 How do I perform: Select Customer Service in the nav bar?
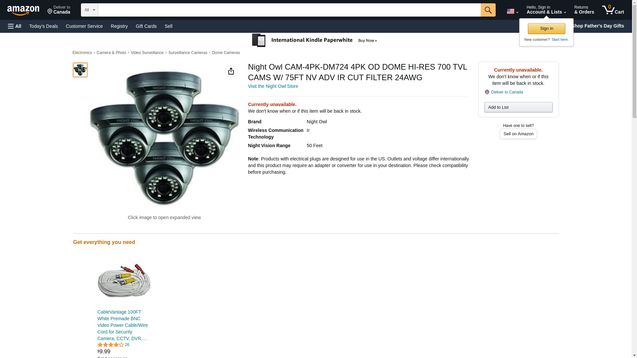(x=84, y=26)
